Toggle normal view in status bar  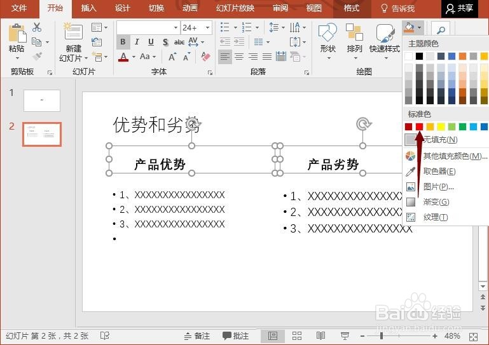273,335
